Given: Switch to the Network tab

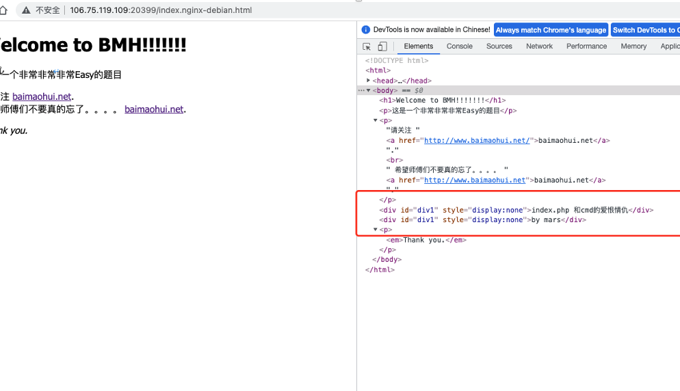Looking at the screenshot, I should [539, 46].
